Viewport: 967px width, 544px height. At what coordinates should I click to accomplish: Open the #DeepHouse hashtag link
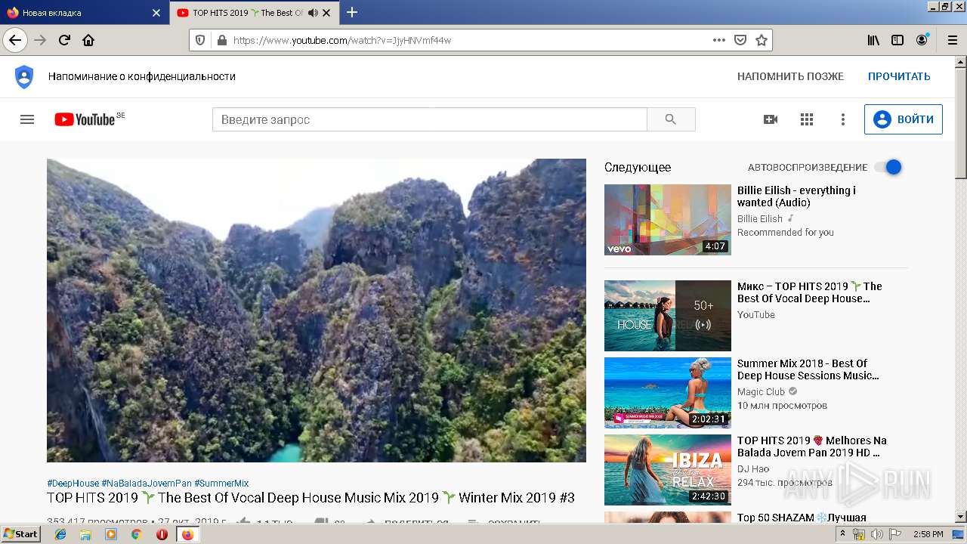73,484
